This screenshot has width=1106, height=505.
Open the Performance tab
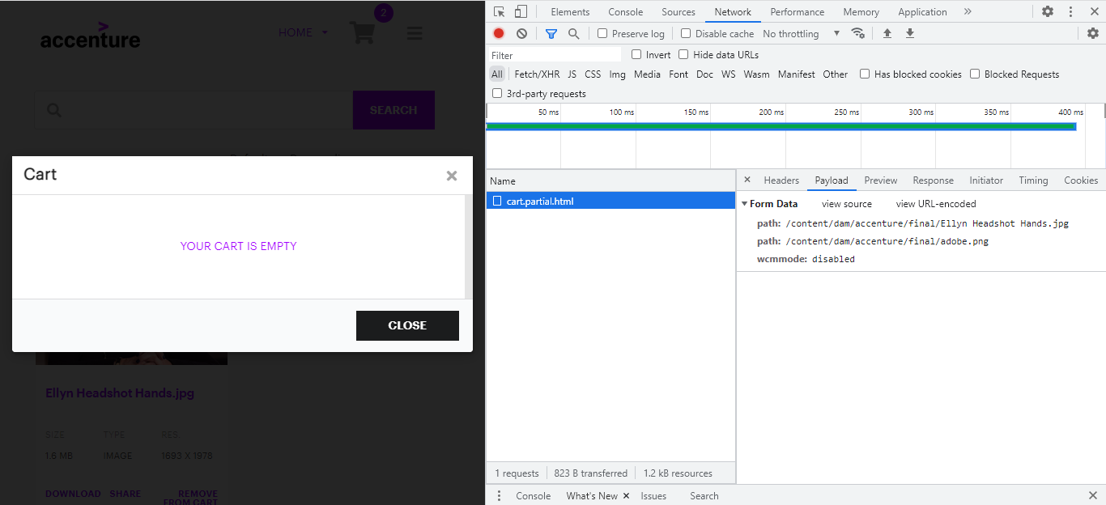(x=798, y=11)
